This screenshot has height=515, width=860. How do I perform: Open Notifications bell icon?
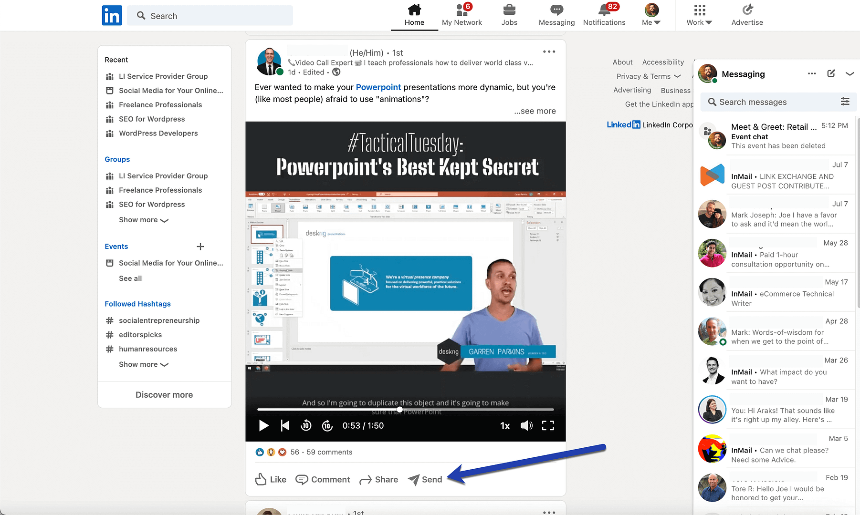(603, 10)
